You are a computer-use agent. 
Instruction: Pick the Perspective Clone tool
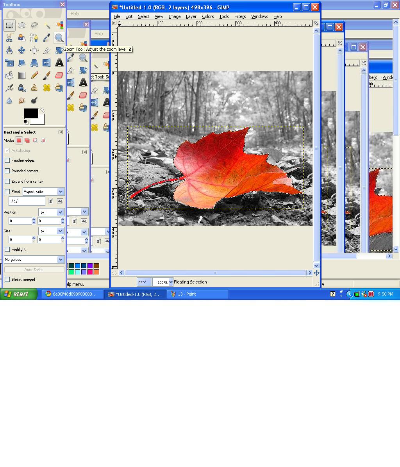point(59,88)
